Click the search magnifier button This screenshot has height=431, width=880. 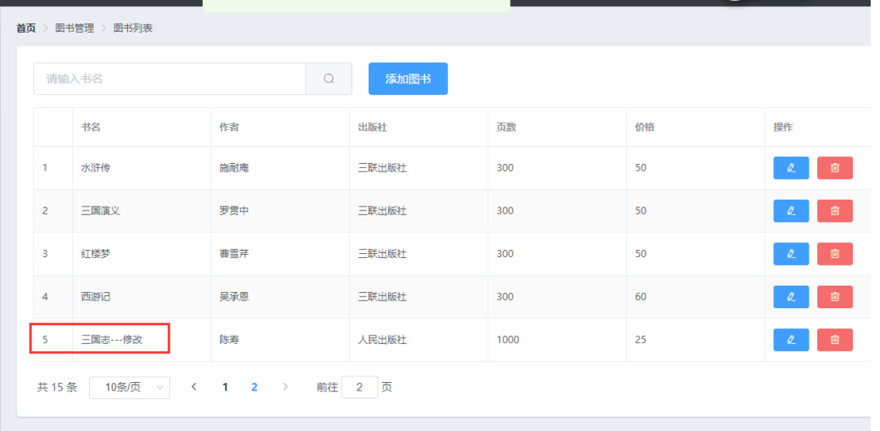pyautogui.click(x=329, y=78)
